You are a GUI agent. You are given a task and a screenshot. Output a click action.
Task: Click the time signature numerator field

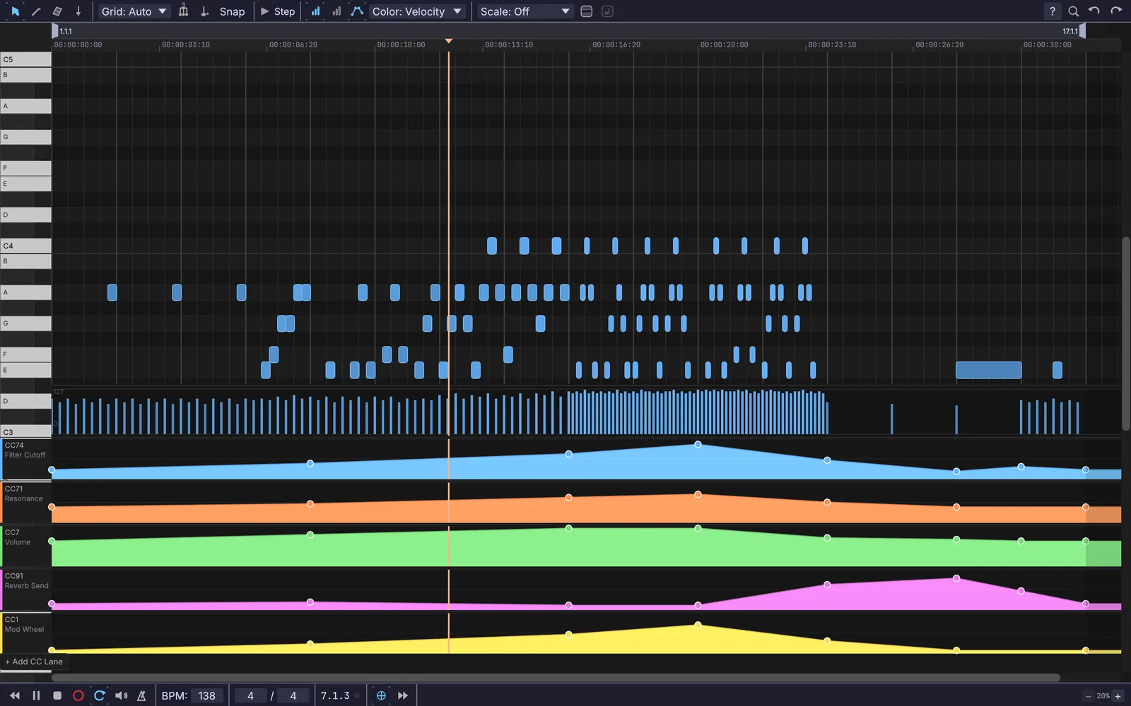tap(250, 695)
